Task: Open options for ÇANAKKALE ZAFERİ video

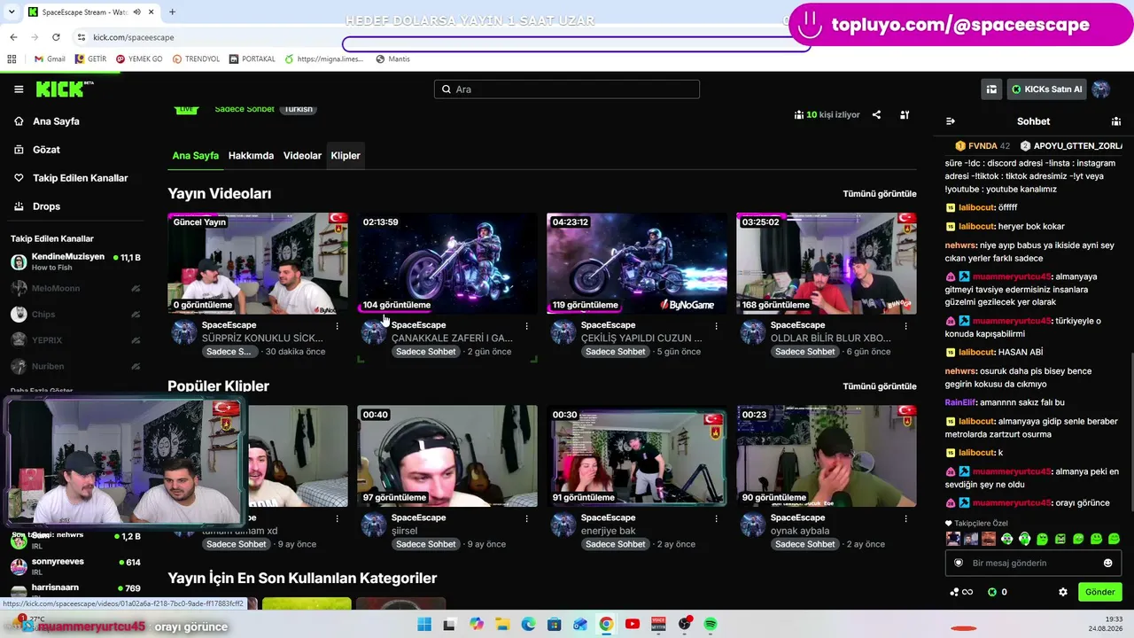Action: click(526, 326)
